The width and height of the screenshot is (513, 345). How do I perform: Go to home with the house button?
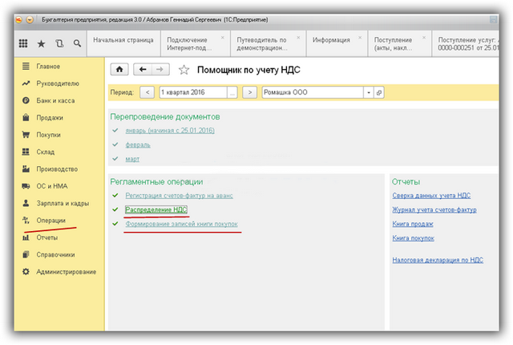click(119, 69)
